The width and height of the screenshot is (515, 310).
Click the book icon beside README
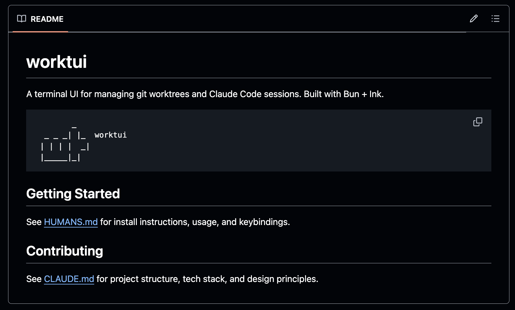coord(21,19)
